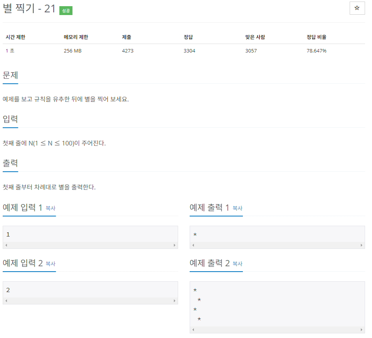Click inside example output 2 star pattern box

[x=277, y=304]
